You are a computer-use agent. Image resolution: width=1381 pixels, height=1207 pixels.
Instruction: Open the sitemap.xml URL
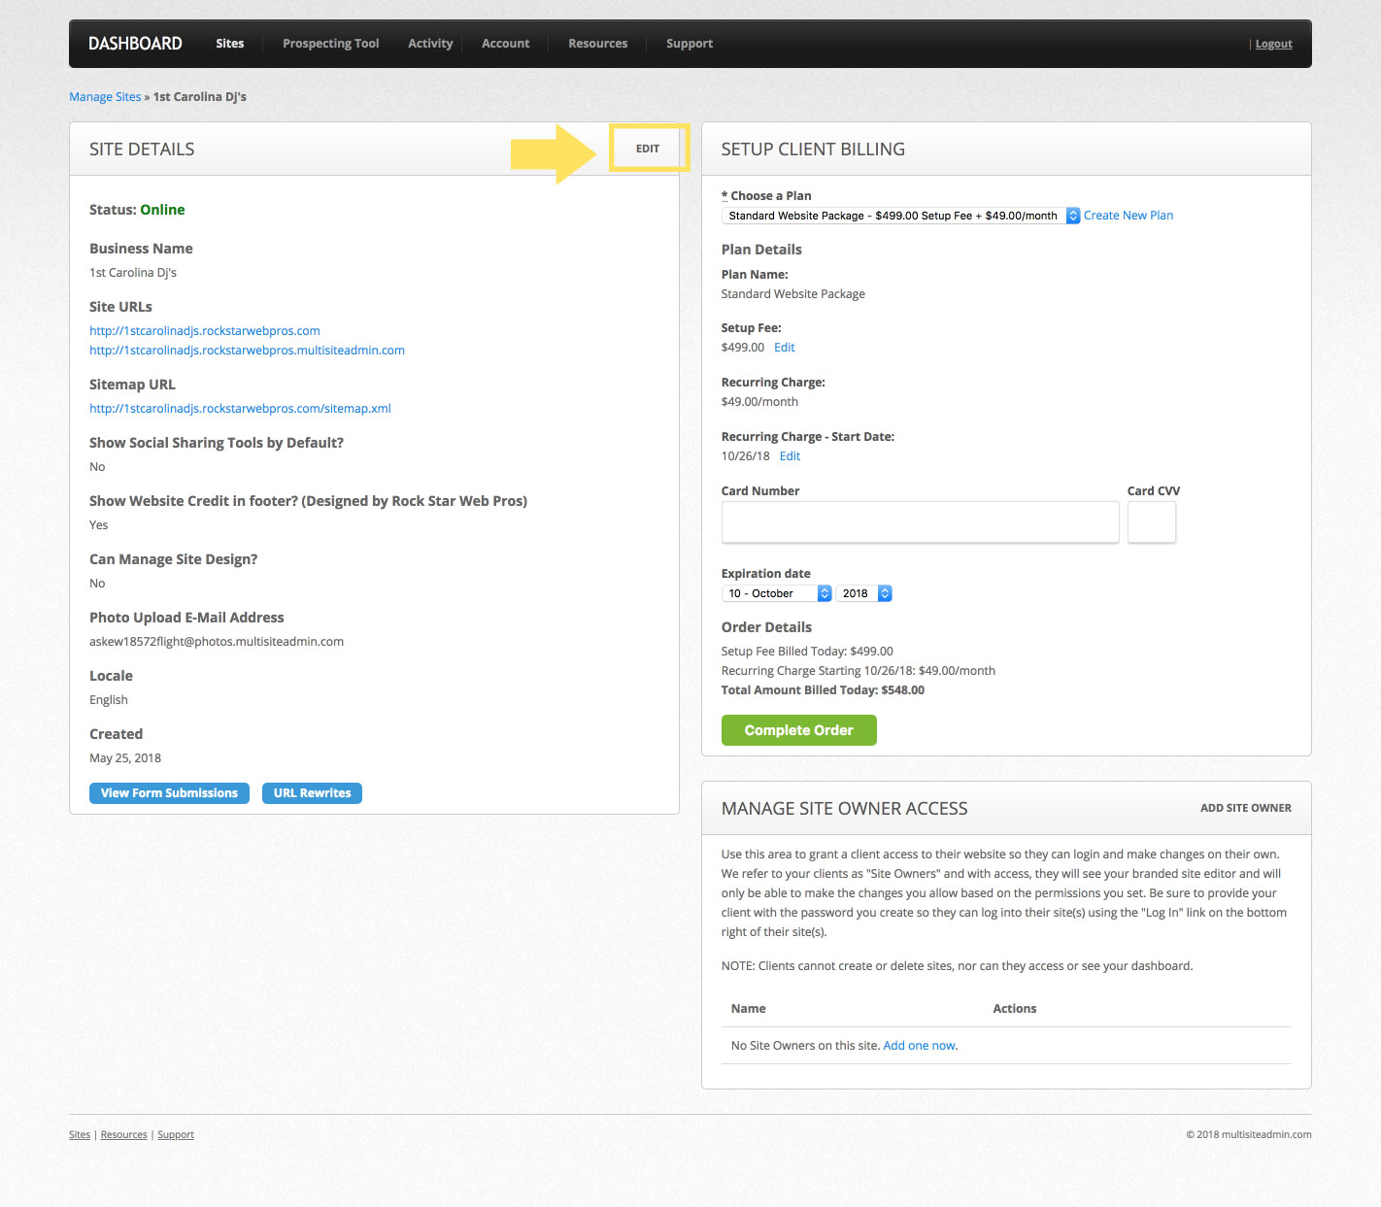point(240,409)
